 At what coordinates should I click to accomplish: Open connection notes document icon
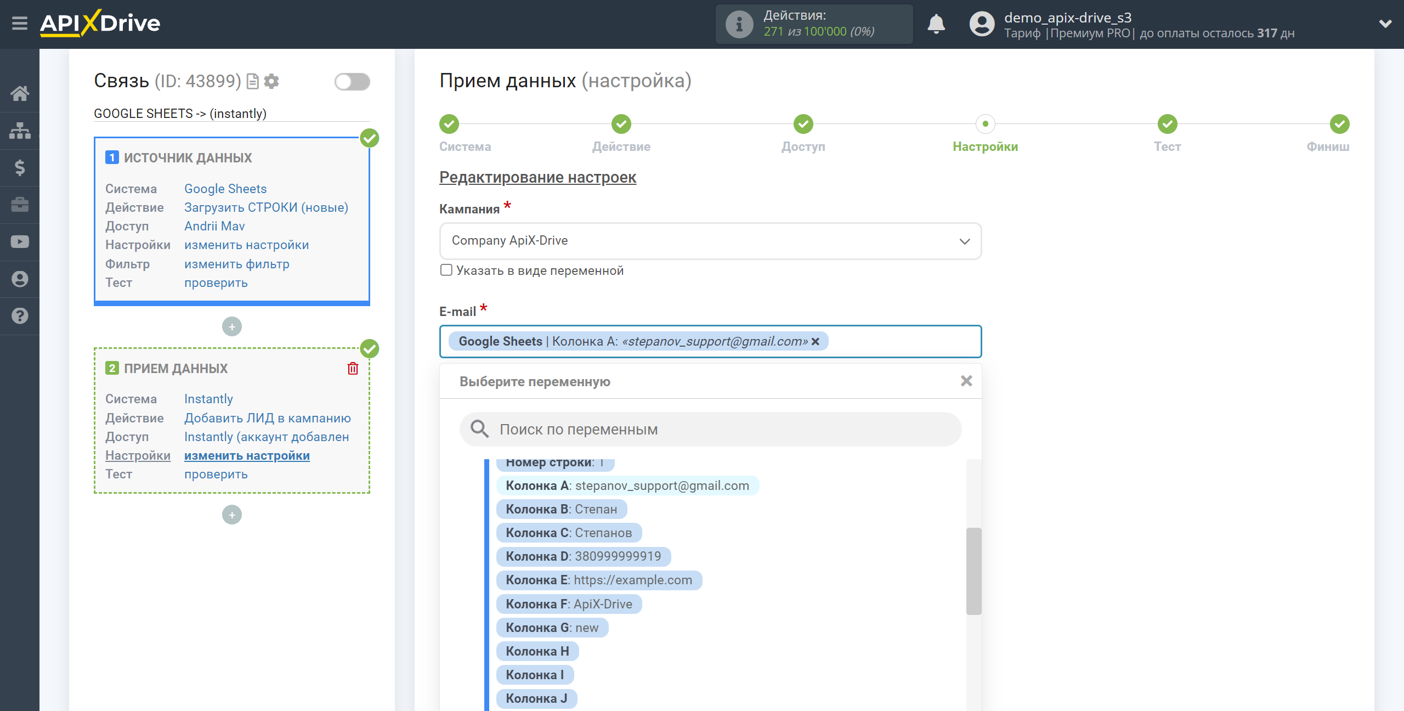click(253, 81)
